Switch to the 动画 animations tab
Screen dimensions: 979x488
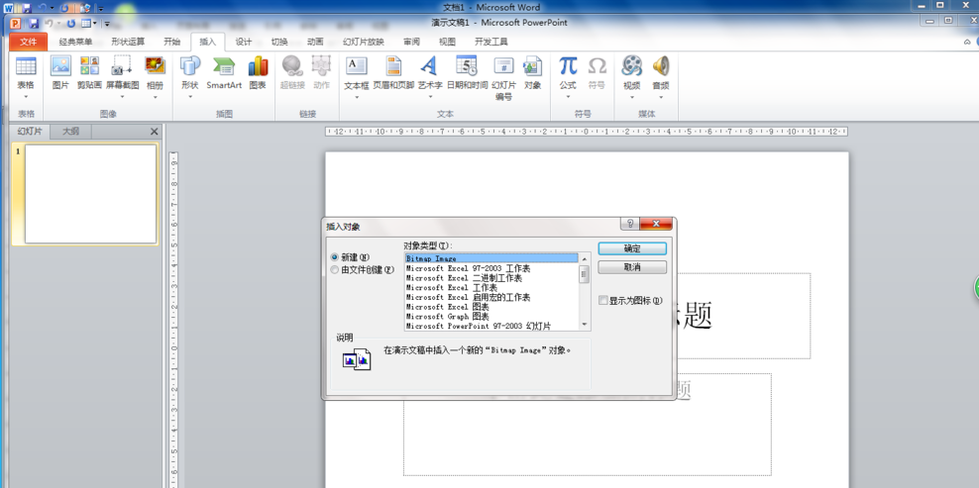(x=315, y=42)
